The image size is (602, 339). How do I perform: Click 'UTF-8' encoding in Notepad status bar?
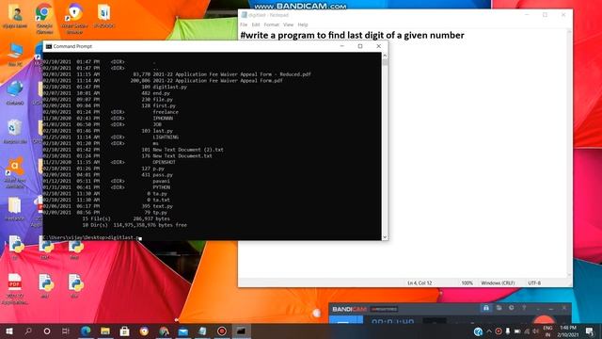click(x=534, y=282)
